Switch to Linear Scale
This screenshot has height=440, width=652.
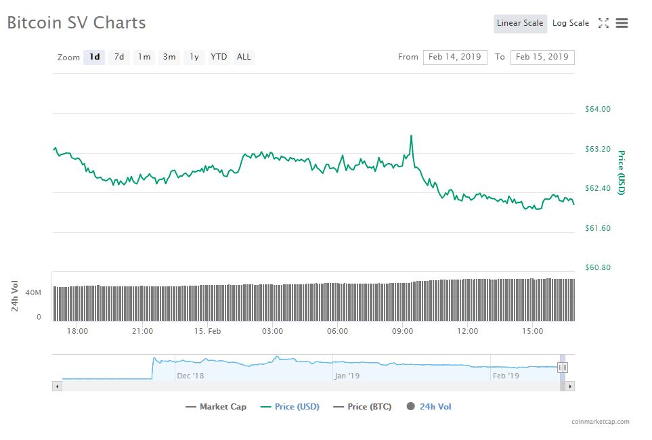click(x=520, y=23)
